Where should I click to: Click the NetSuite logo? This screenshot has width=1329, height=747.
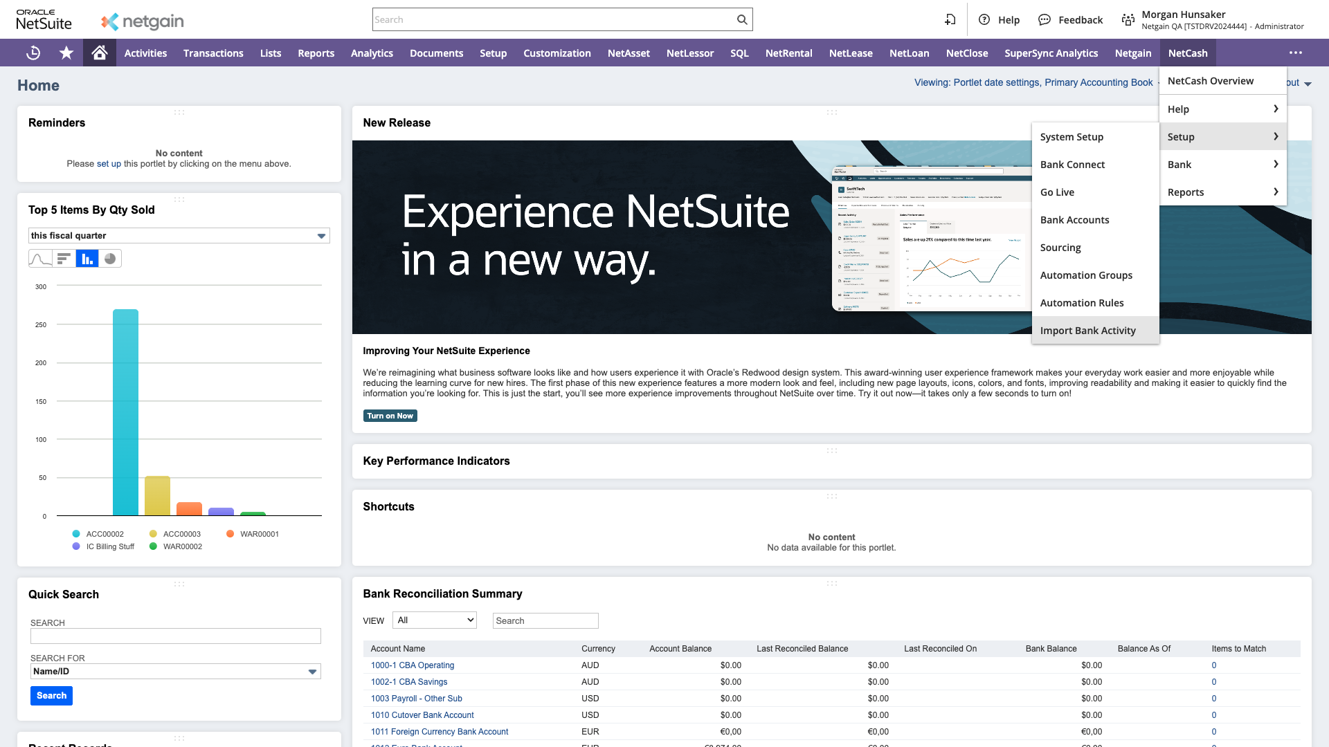(x=44, y=19)
